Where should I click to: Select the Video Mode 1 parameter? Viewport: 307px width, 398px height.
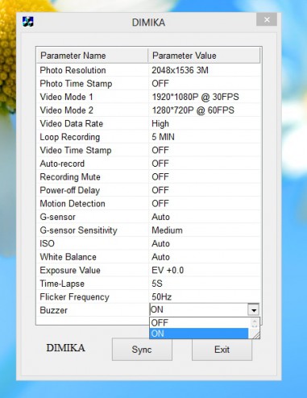[66, 97]
